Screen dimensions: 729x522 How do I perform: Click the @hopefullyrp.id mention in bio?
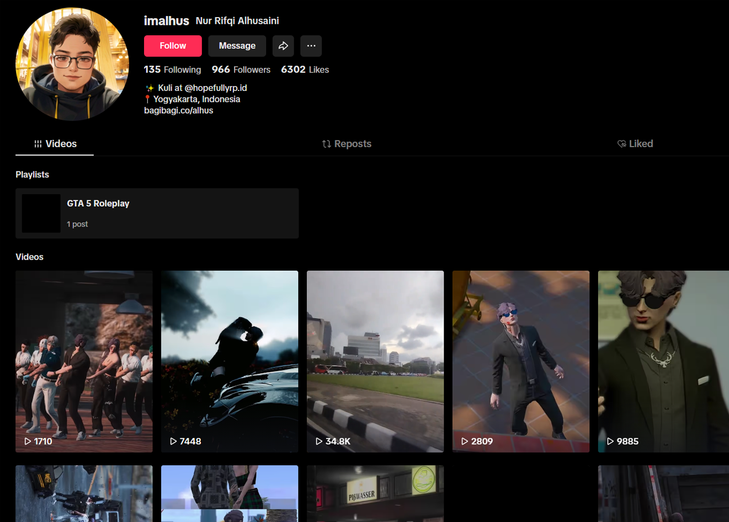[x=216, y=88]
